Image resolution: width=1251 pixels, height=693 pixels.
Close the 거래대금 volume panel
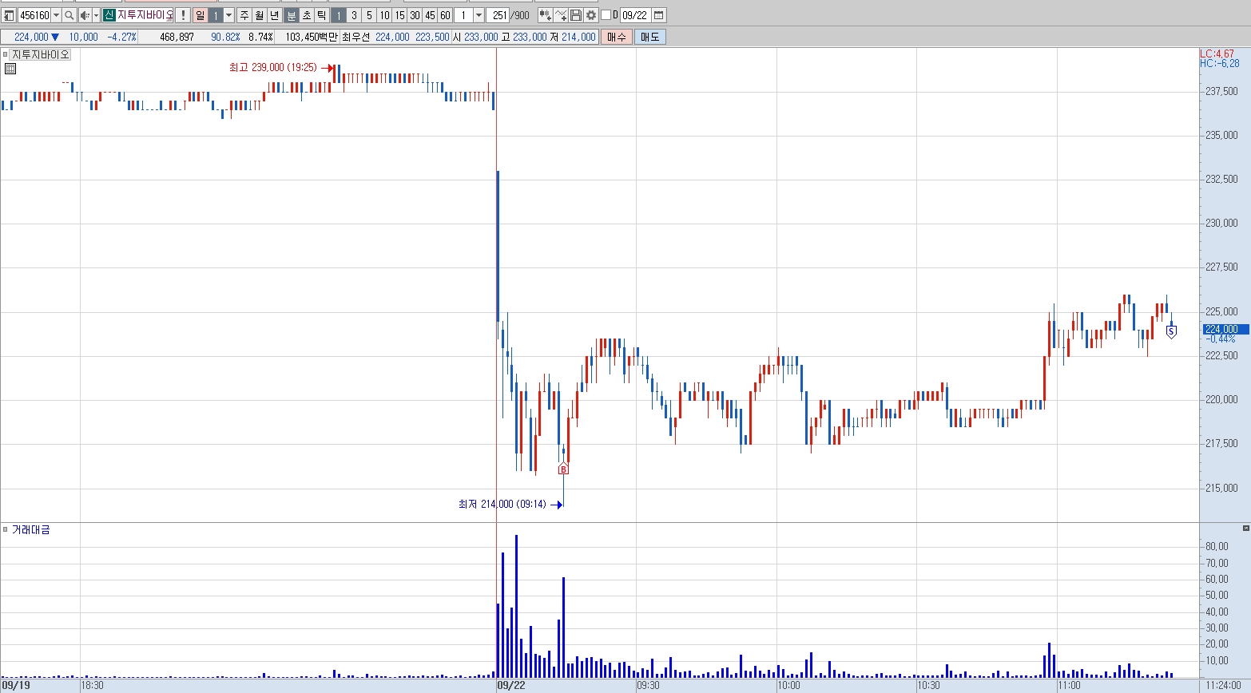click(1245, 529)
